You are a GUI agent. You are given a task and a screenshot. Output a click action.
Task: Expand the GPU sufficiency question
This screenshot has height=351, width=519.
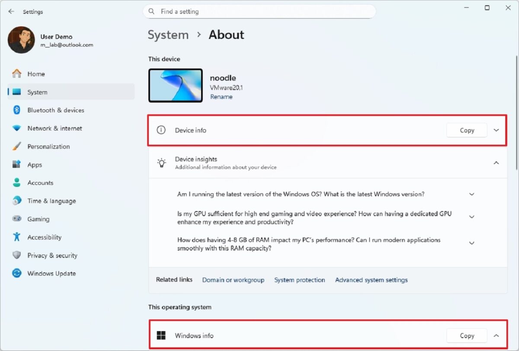[x=472, y=217]
